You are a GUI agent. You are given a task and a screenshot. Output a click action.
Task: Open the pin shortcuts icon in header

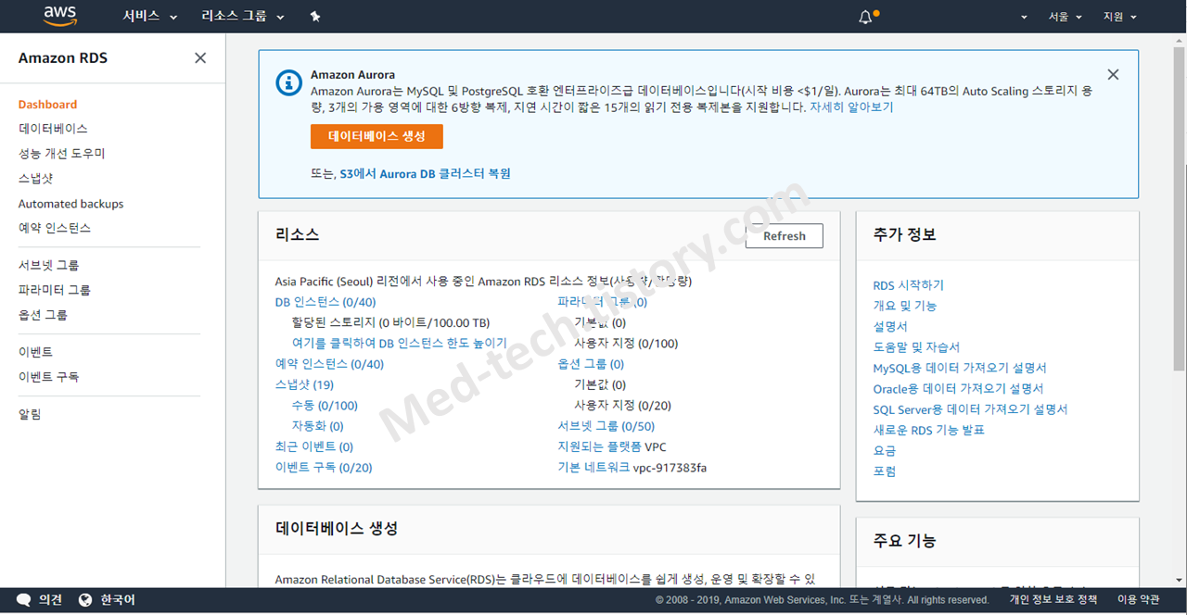(315, 17)
